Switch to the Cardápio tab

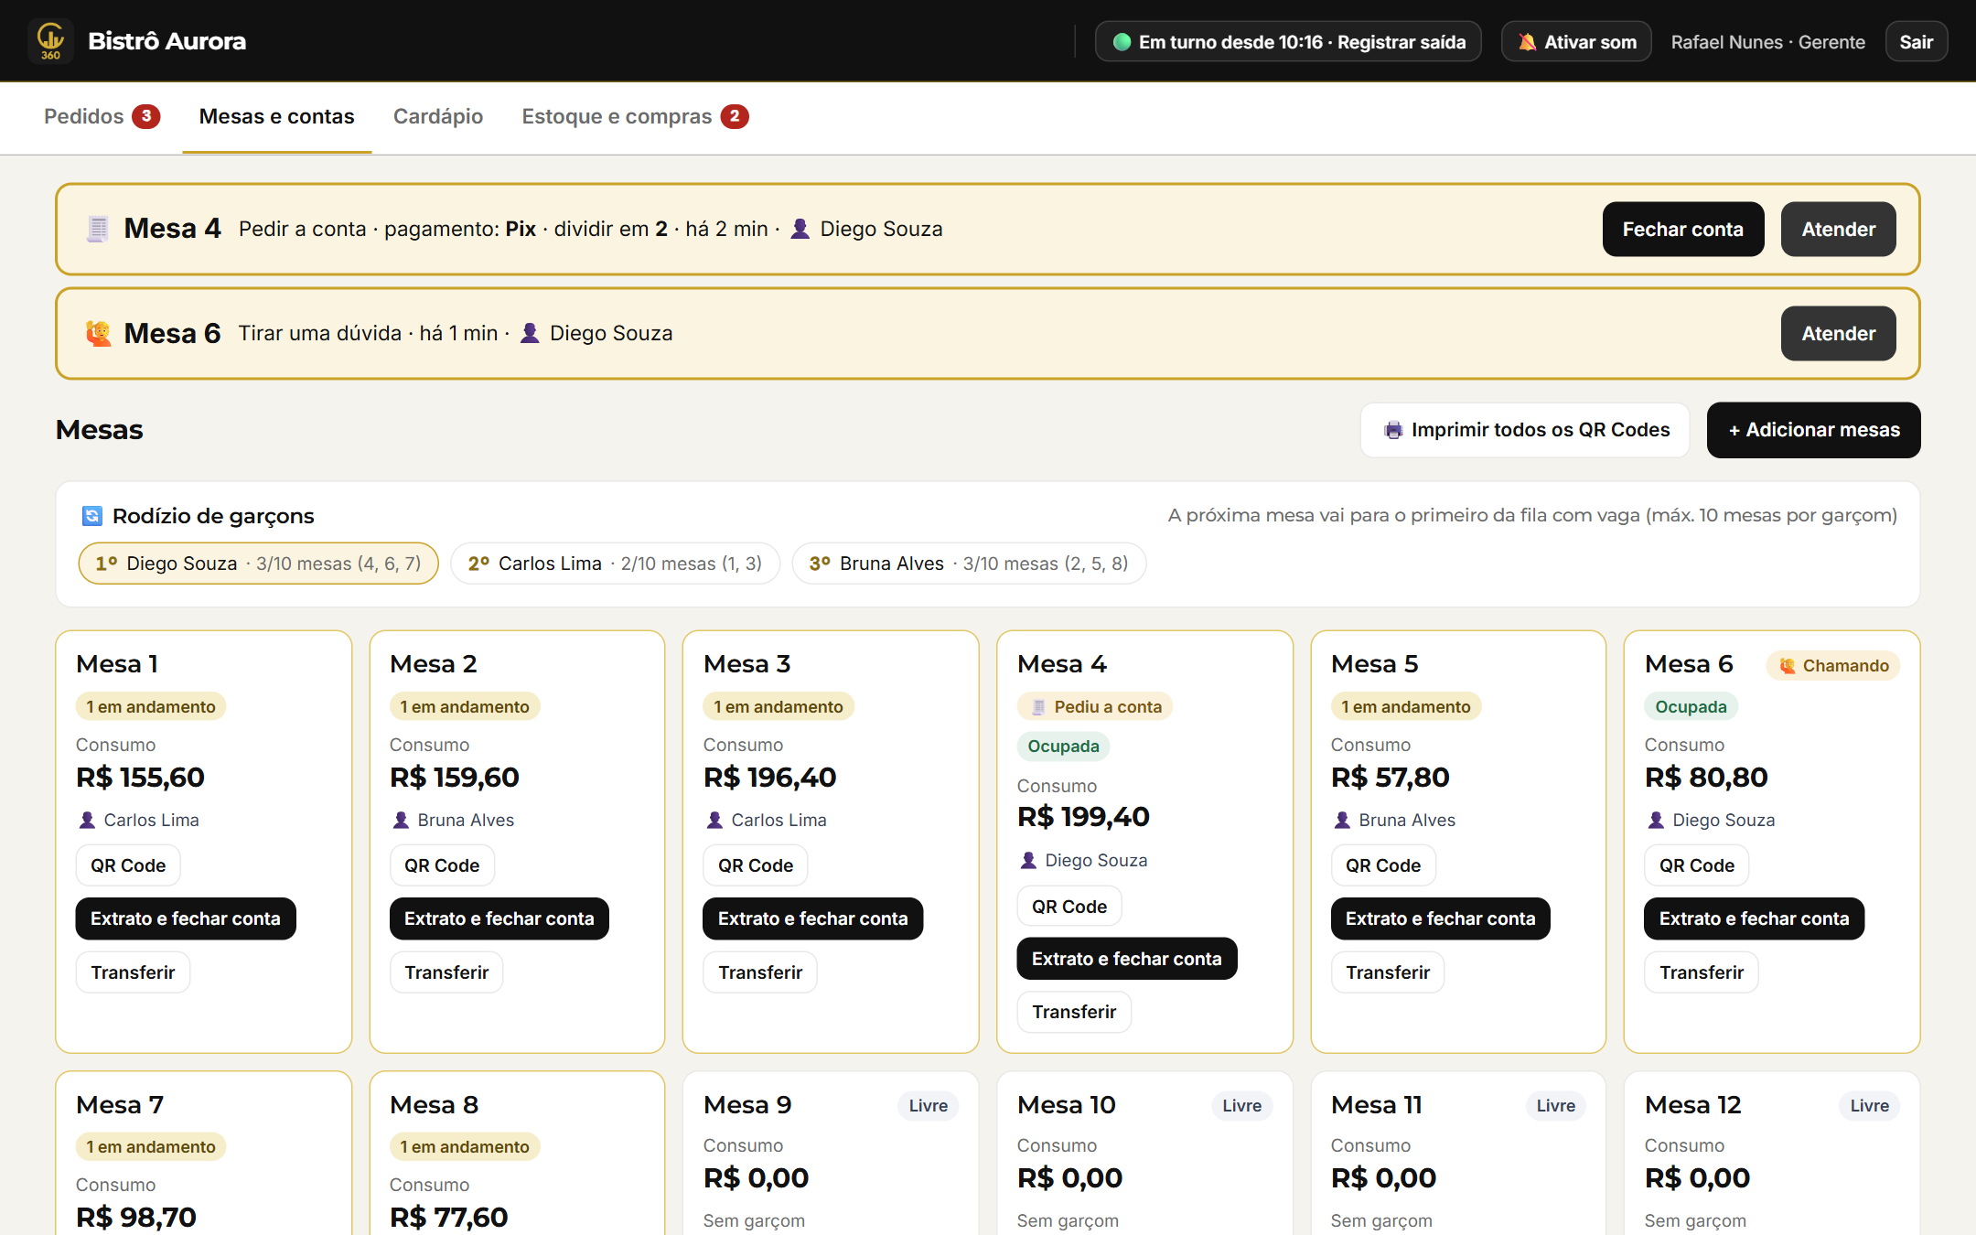click(438, 116)
